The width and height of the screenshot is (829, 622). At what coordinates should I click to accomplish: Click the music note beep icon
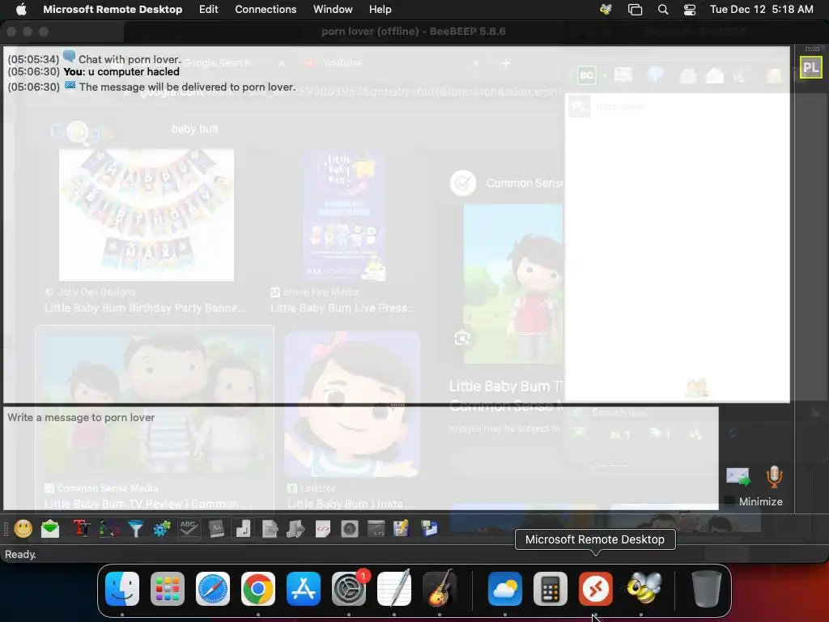tap(243, 528)
